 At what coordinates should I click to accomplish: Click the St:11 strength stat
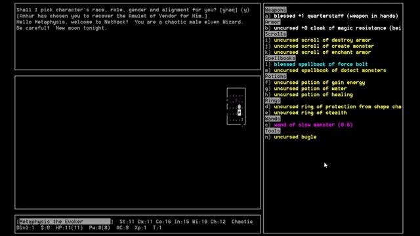coord(127,222)
